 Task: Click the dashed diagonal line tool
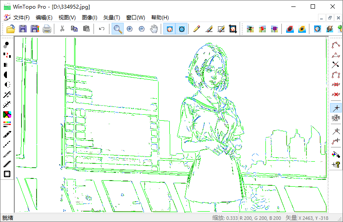pyautogui.click(x=7, y=144)
